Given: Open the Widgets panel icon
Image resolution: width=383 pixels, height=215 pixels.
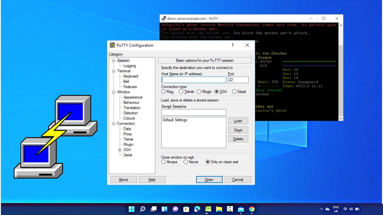Looking at the screenshot, I should 164,209.
